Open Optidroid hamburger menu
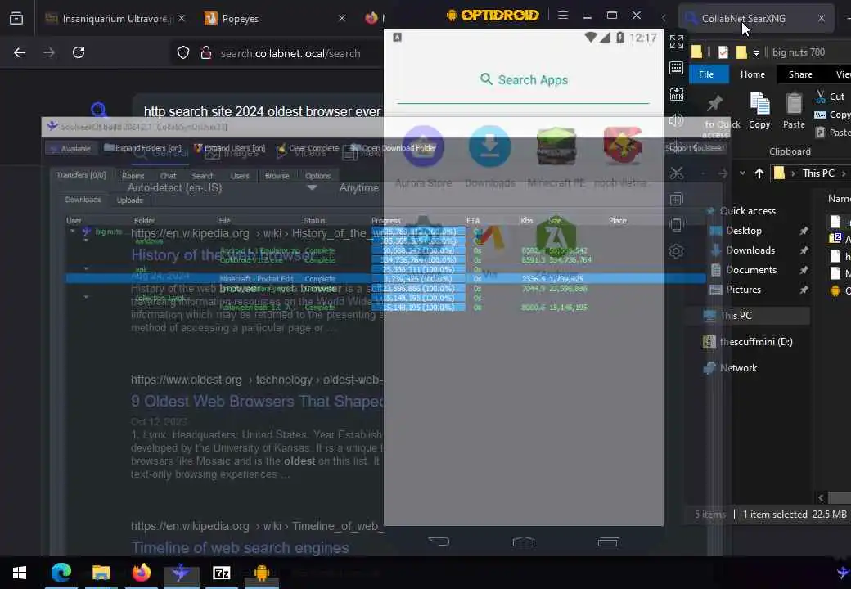 tap(563, 16)
